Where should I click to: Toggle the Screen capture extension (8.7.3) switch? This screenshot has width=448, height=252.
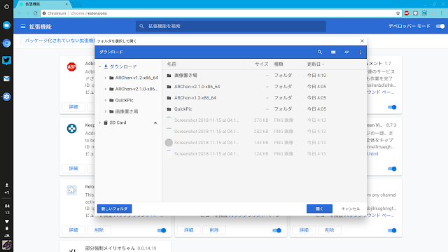[392, 169]
